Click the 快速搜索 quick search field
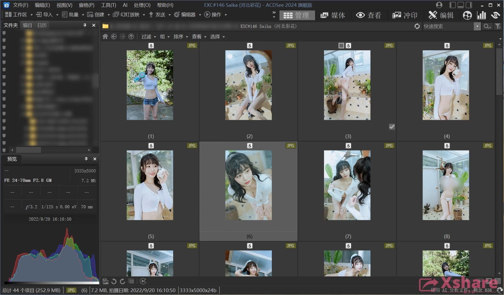 [x=448, y=26]
